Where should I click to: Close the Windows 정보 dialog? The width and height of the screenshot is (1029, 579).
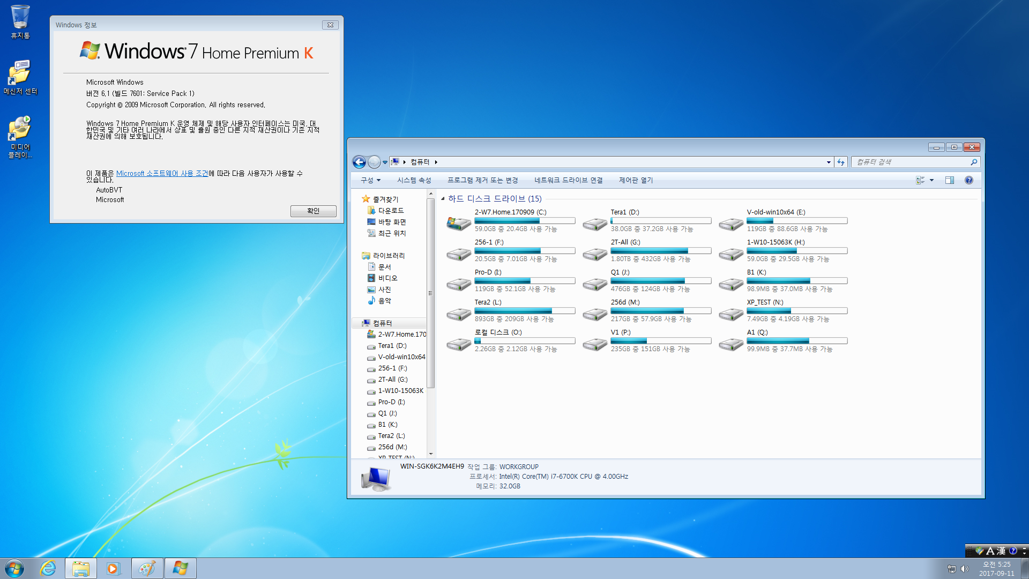[x=330, y=25]
